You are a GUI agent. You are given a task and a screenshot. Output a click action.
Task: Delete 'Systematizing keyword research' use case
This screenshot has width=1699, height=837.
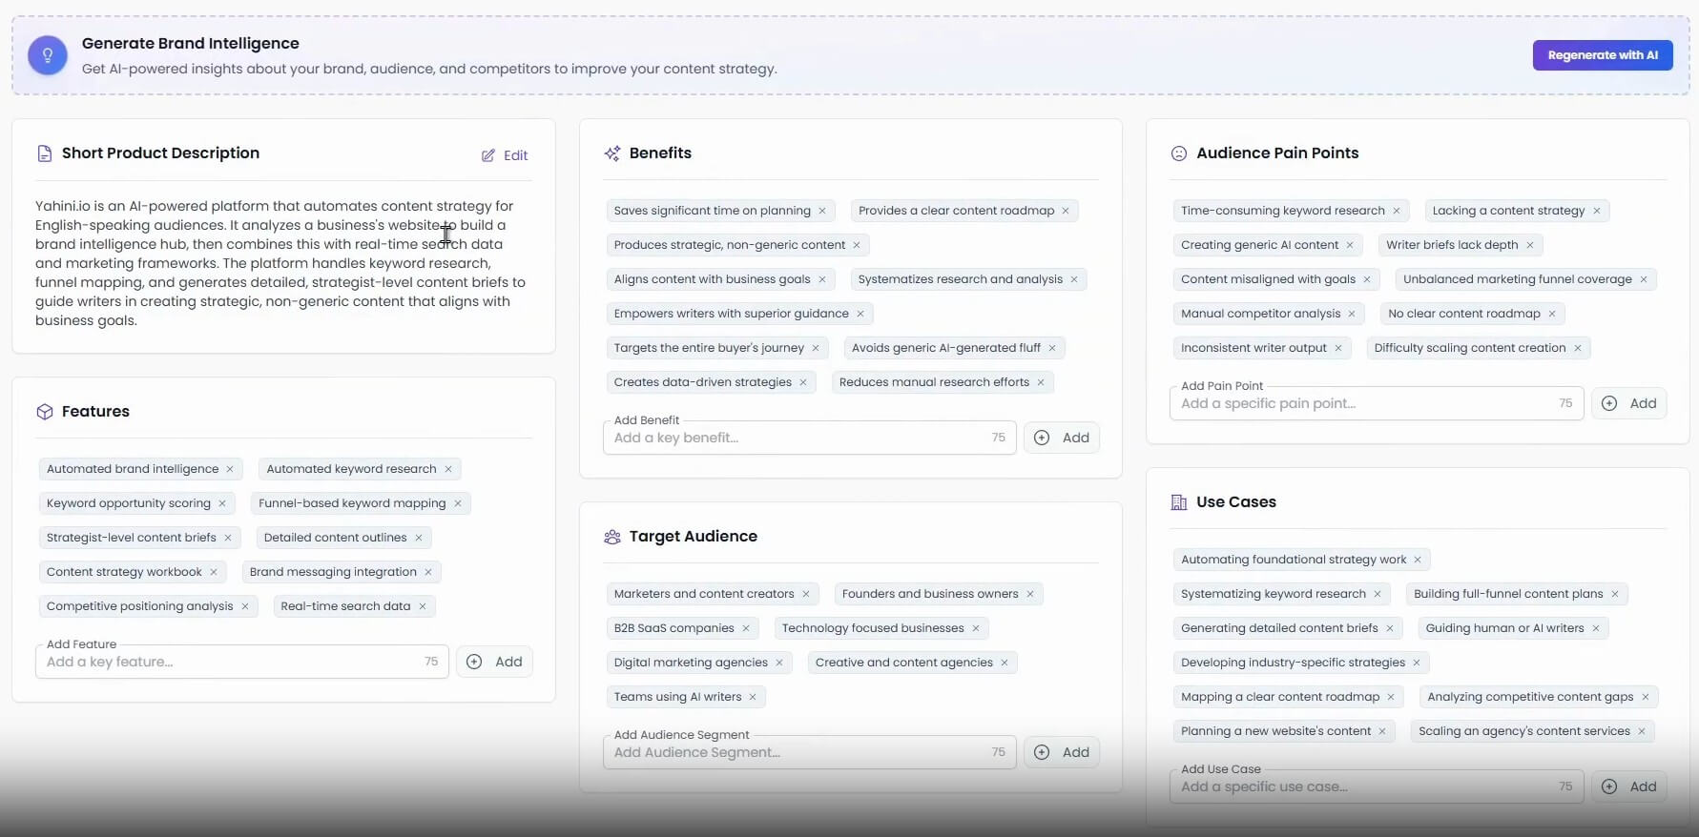point(1378,594)
